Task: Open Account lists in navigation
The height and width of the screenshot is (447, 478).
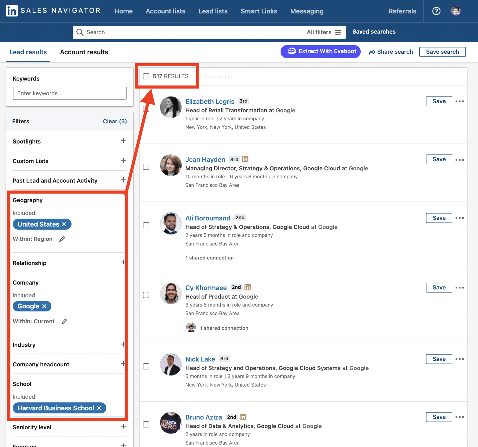Action: [166, 11]
